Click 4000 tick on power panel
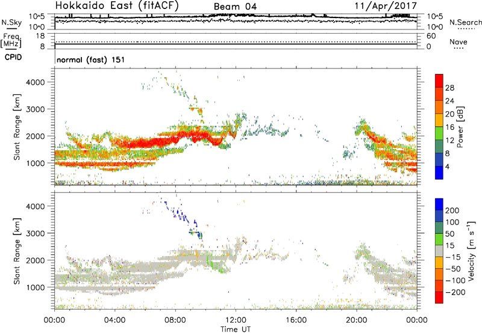 35,82
